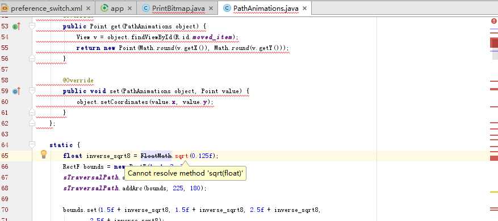Viewport: 498px width, 221px height.
Task: Click the red sqrt method call
Action: (182, 156)
